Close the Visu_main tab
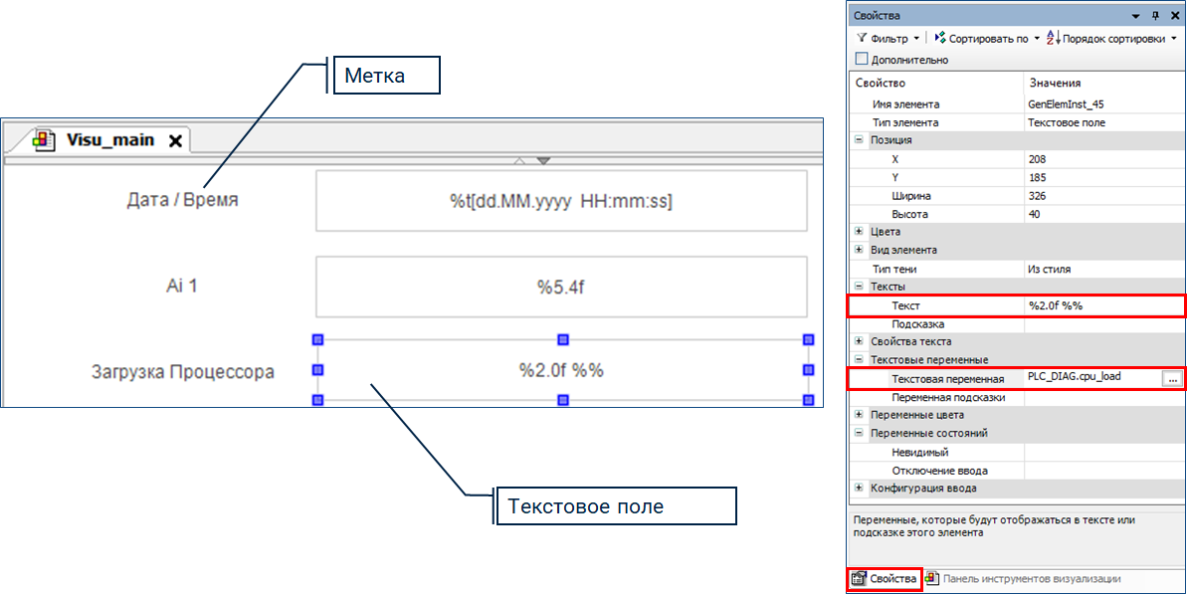Image resolution: width=1187 pixels, height=594 pixels. (x=175, y=141)
